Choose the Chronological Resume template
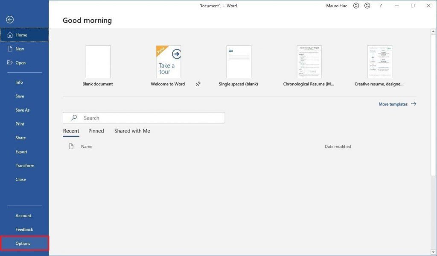This screenshot has height=256, width=437. tap(309, 62)
